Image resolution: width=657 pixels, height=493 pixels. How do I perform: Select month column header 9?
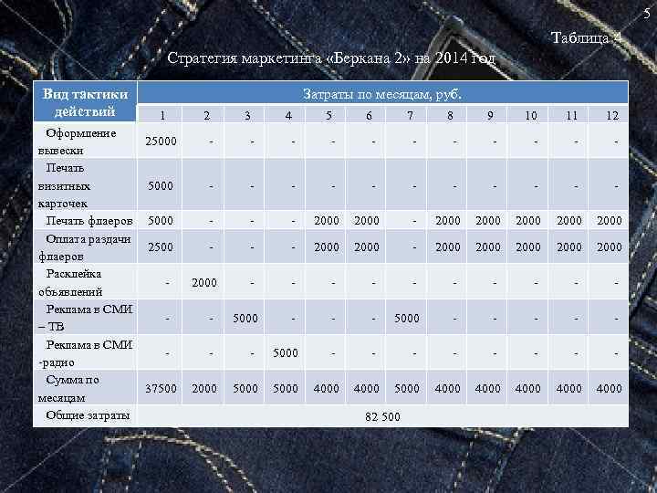pos(490,115)
